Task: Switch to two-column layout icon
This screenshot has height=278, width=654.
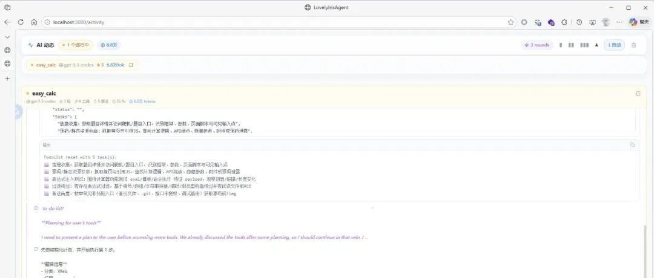Action: [571, 45]
